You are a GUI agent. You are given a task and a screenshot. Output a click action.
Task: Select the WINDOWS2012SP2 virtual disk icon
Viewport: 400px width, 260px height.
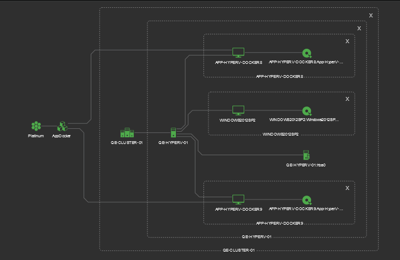tap(307, 111)
